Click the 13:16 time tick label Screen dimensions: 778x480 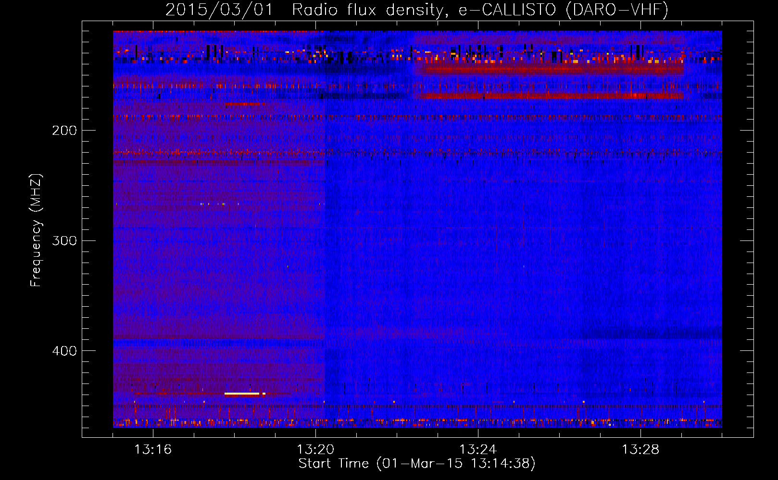click(x=153, y=449)
